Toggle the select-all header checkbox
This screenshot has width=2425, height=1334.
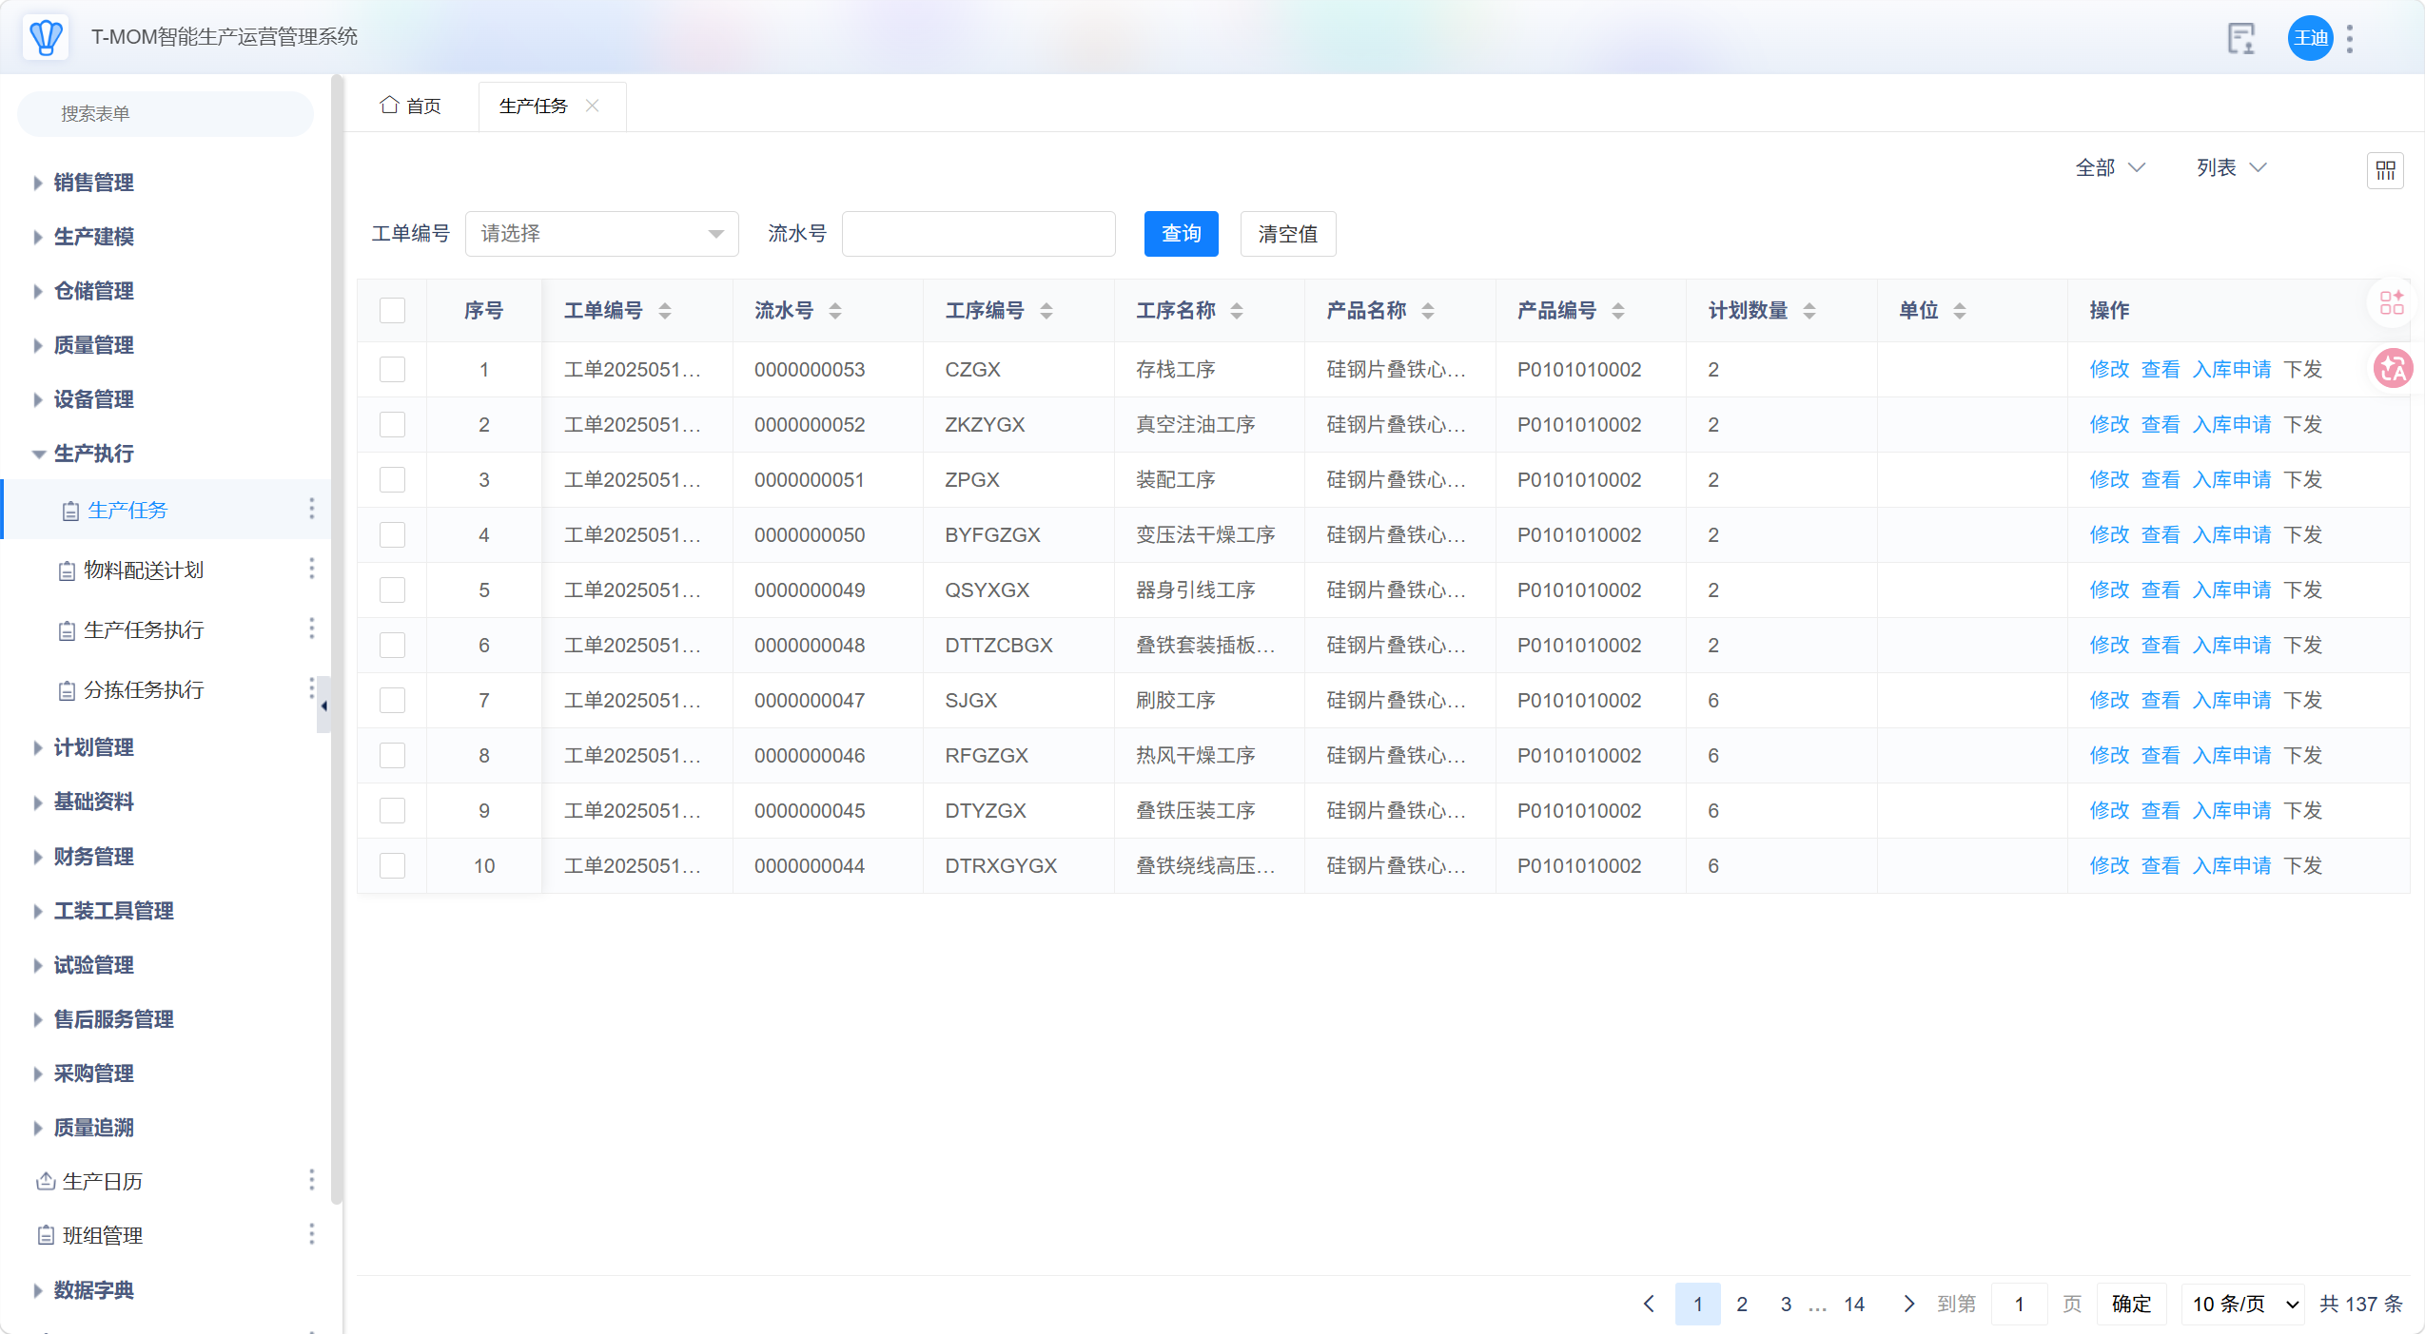pyautogui.click(x=392, y=311)
